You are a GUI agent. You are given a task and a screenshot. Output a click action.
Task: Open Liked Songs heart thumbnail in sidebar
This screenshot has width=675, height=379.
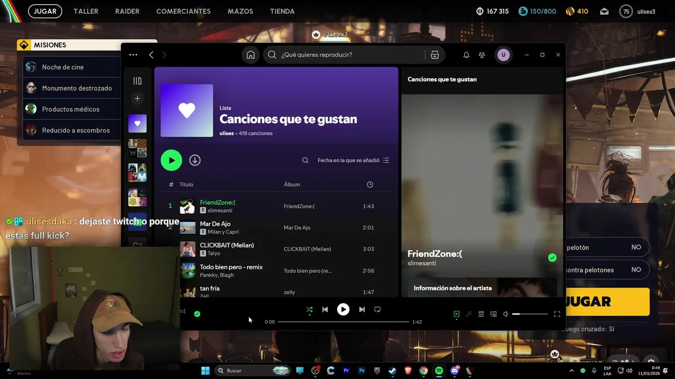tap(137, 123)
